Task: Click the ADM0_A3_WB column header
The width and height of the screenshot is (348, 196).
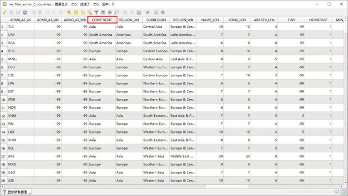Action: pos(75,20)
